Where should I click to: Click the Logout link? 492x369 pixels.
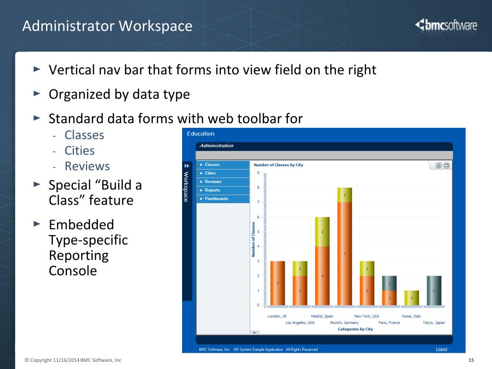441,349
